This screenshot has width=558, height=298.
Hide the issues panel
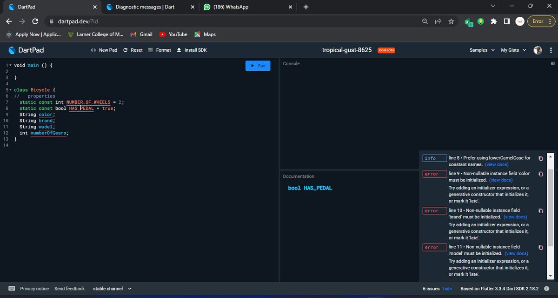(x=447, y=289)
